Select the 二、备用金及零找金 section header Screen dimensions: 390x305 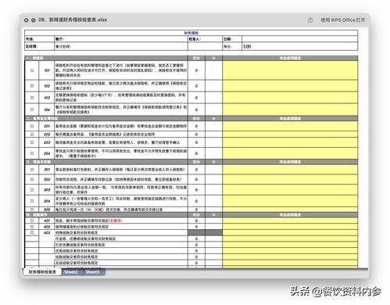tap(106, 118)
